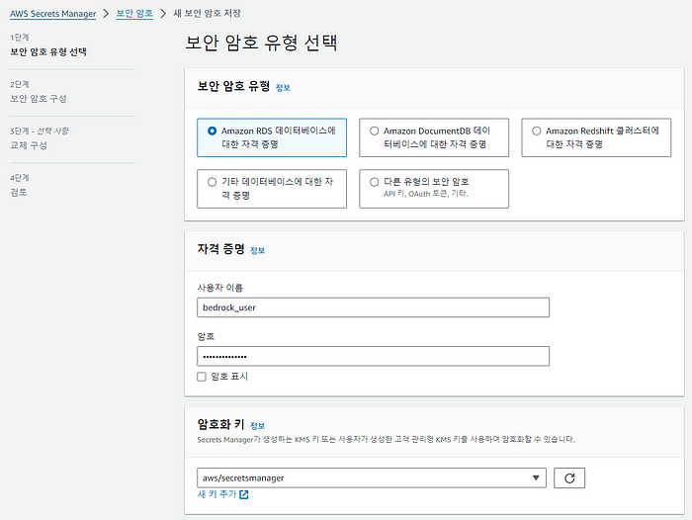This screenshot has width=692, height=520.
Task: Focus the 사용자 이름 field containing bedrock_user
Action: [373, 307]
